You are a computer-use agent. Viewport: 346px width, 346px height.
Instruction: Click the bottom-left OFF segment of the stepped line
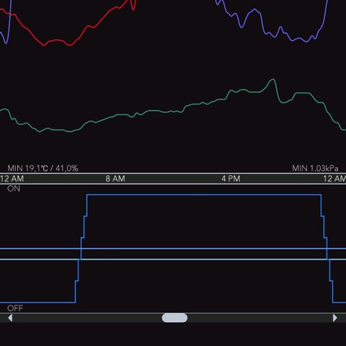click(37, 303)
